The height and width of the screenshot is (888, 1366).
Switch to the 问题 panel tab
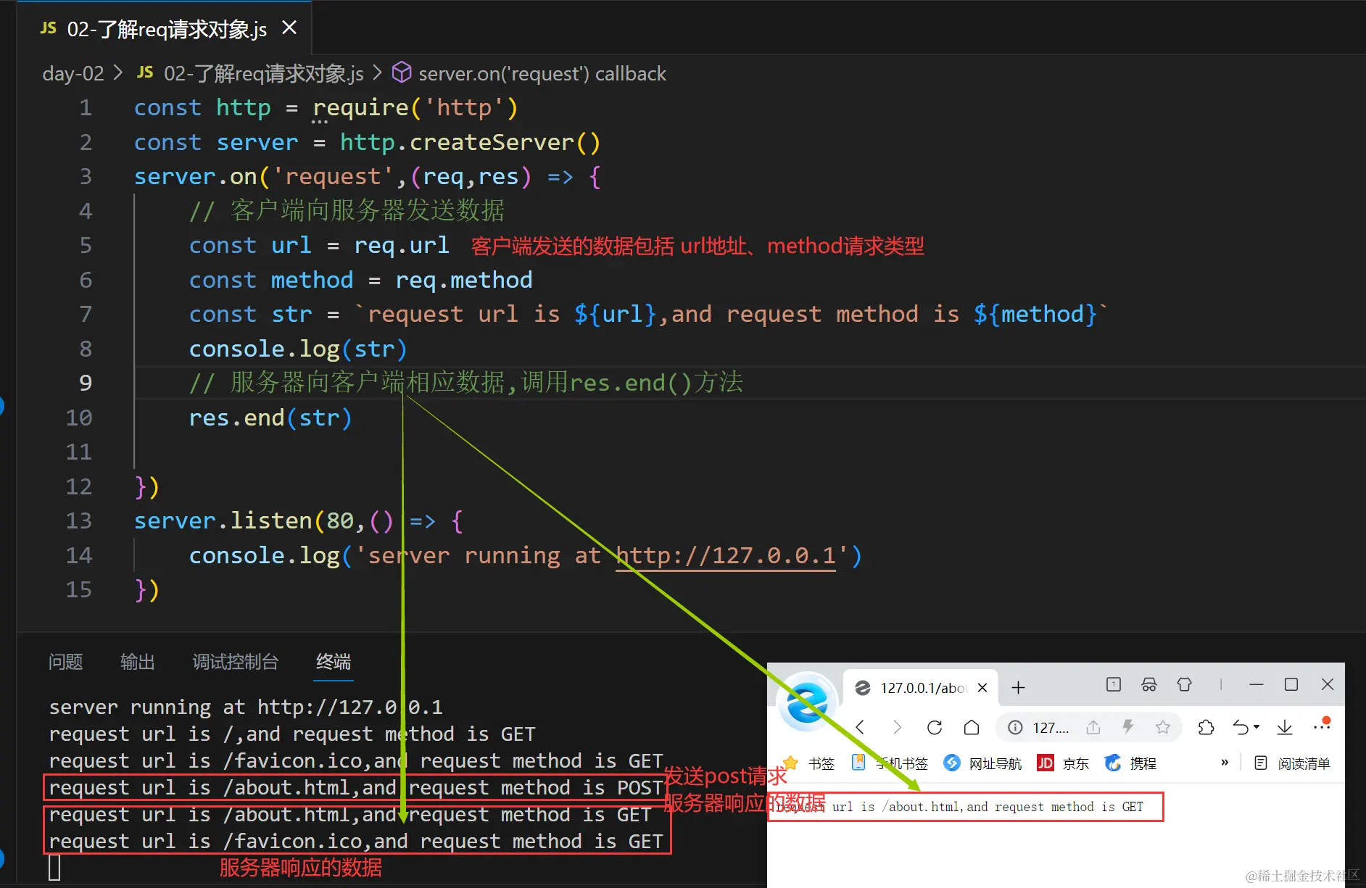65,661
